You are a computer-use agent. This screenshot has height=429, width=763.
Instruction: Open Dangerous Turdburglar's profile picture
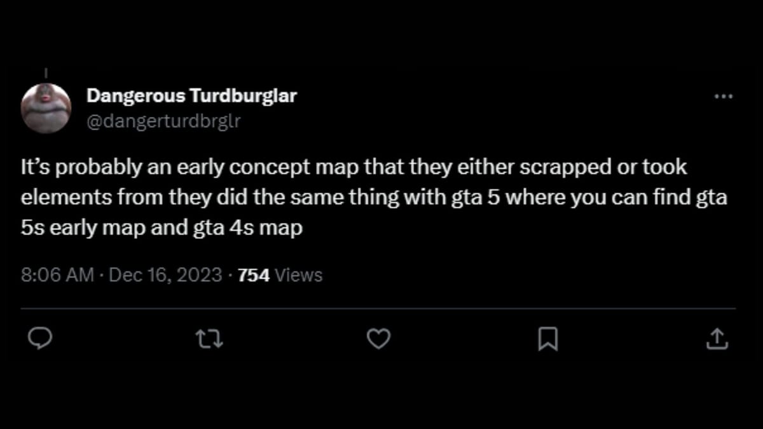pyautogui.click(x=48, y=107)
